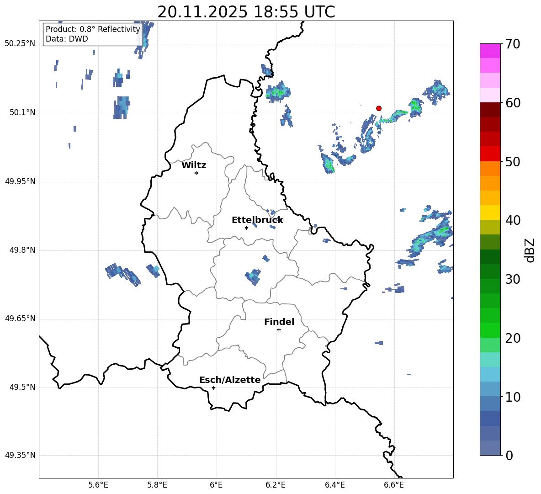The image size is (541, 494).
Task: Click the yellow 40 dBZ colorbar segment
Action: point(490,212)
